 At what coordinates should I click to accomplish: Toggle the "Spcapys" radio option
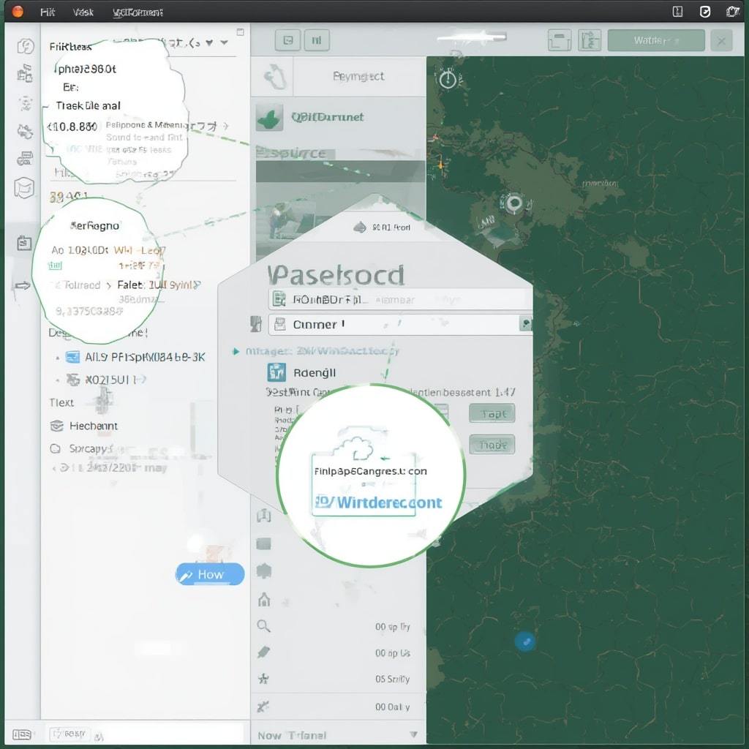click(56, 448)
